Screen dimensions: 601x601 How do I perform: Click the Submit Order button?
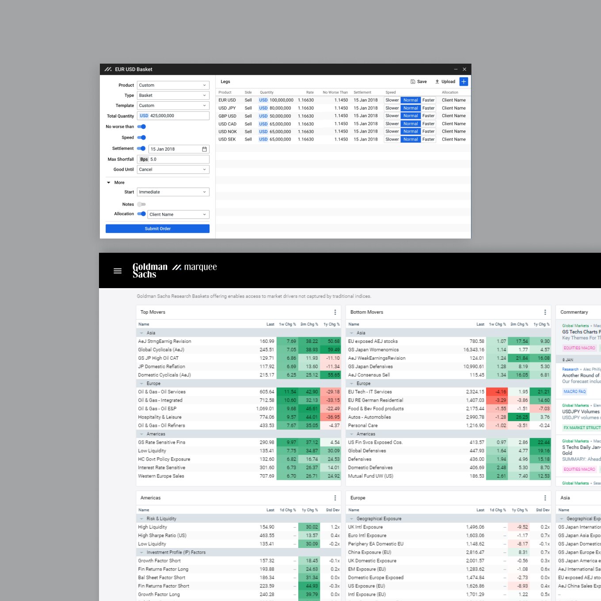[x=157, y=228]
